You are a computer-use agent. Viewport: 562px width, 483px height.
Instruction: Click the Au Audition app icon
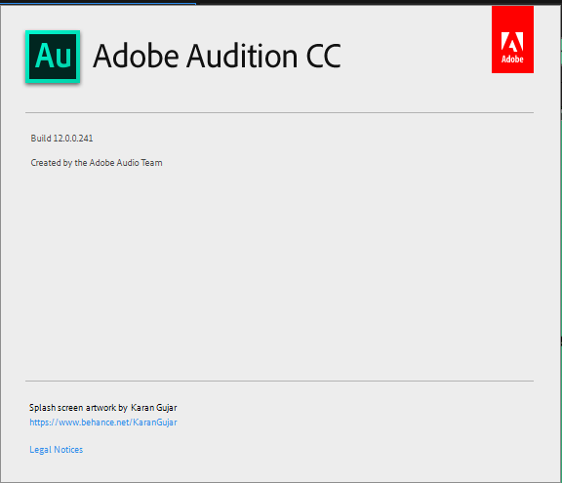(x=53, y=57)
